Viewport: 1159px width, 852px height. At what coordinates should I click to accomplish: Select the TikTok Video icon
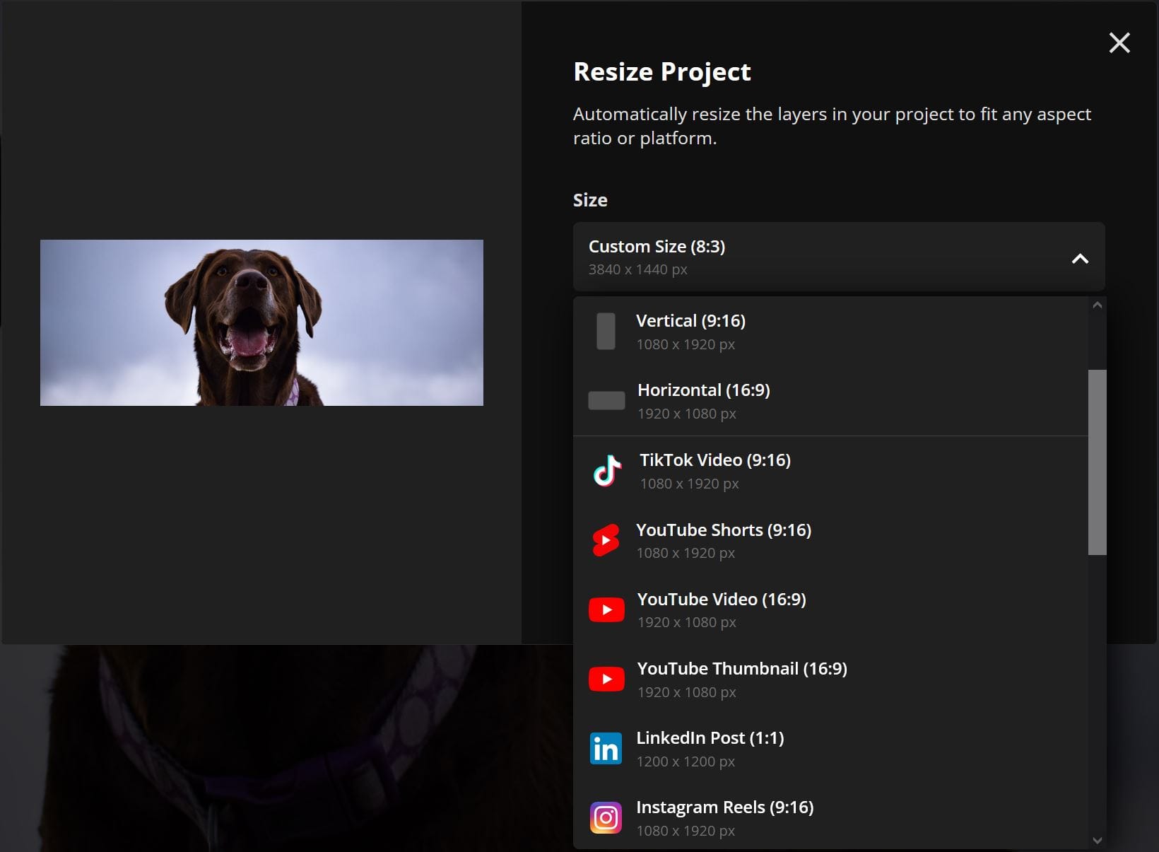(x=606, y=470)
